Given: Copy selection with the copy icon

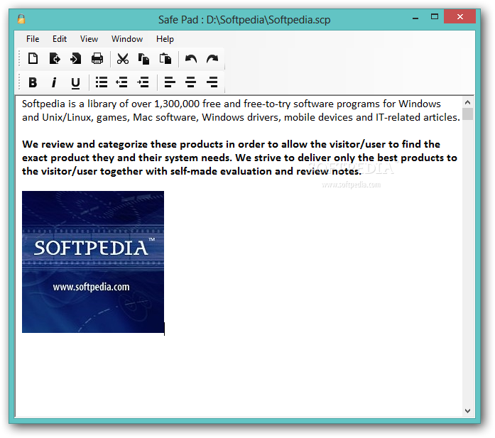Looking at the screenshot, I should (x=143, y=59).
